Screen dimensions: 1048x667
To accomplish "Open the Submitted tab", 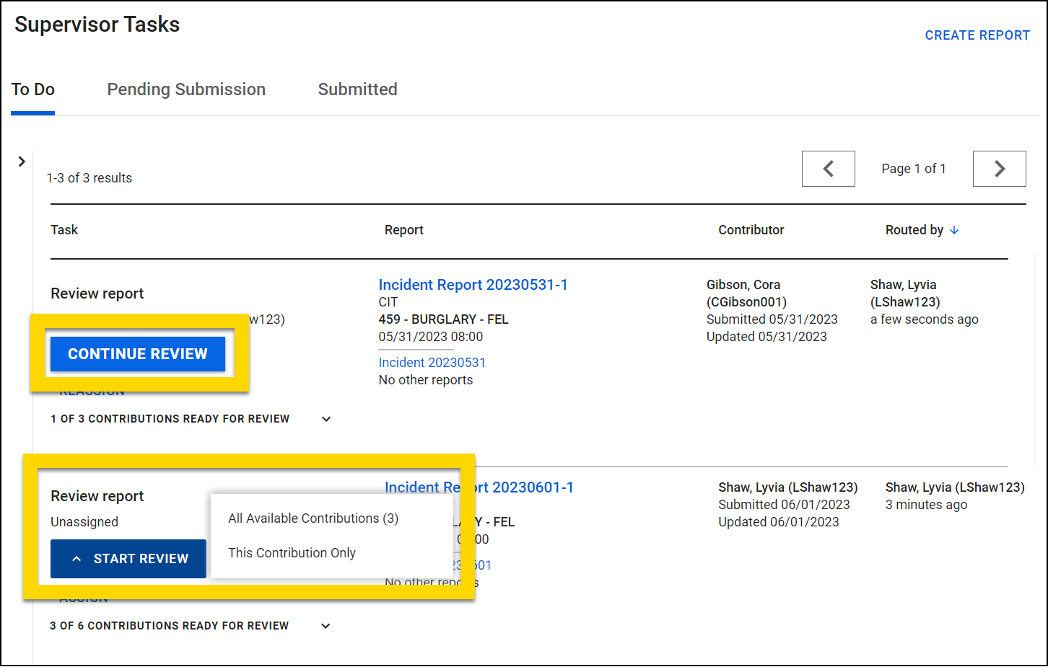I will [x=357, y=89].
